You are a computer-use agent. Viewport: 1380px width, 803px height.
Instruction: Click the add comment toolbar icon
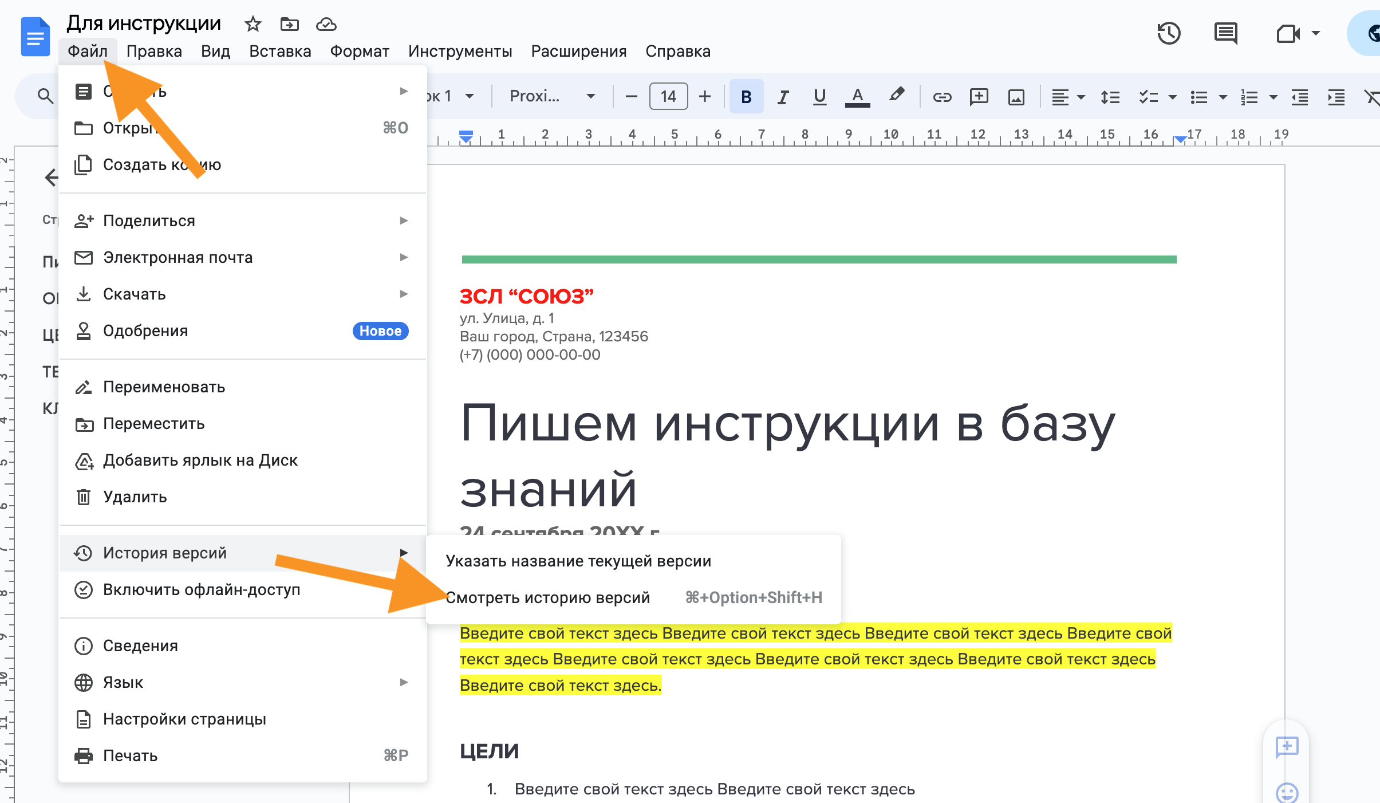979,97
